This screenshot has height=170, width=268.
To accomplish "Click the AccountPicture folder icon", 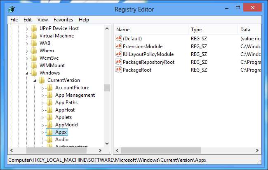I will point(50,88).
